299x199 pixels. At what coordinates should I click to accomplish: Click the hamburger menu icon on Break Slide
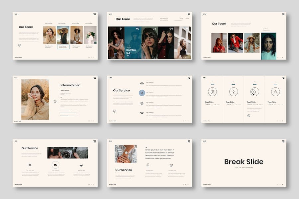pyautogui.click(x=283, y=141)
